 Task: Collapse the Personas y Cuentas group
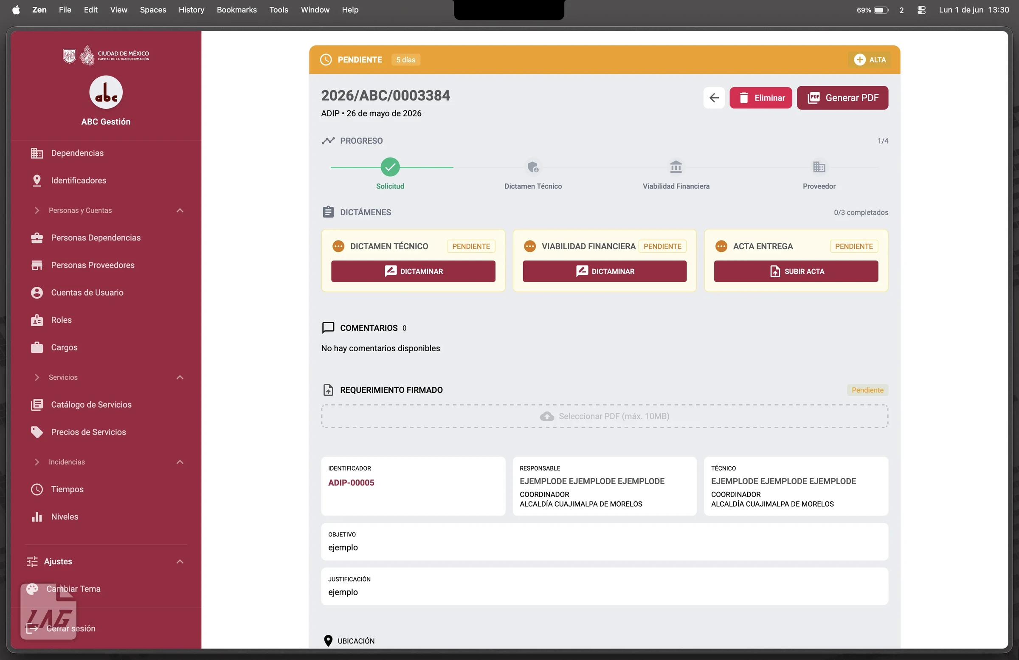pos(180,210)
